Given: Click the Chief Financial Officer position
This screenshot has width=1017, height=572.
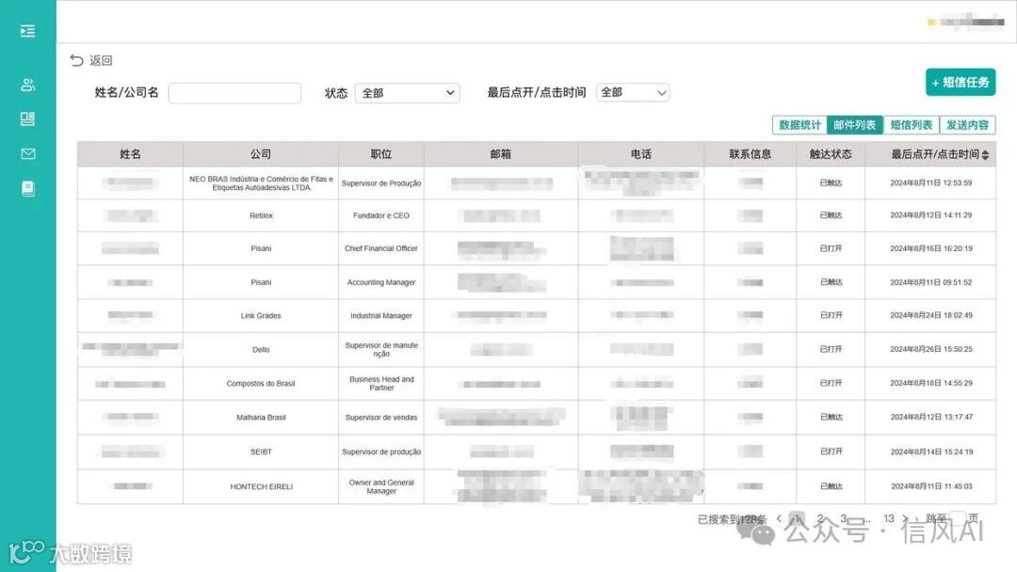Looking at the screenshot, I should click(381, 248).
